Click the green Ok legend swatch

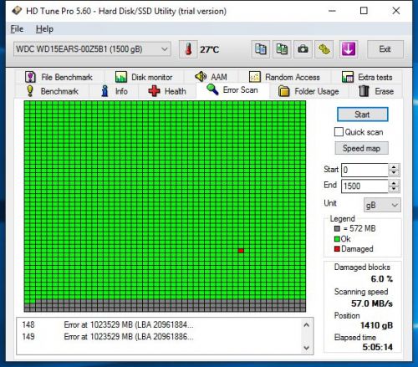point(337,239)
